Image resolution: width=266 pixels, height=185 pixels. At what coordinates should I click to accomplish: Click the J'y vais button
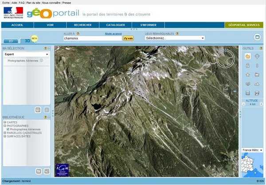pos(128,38)
